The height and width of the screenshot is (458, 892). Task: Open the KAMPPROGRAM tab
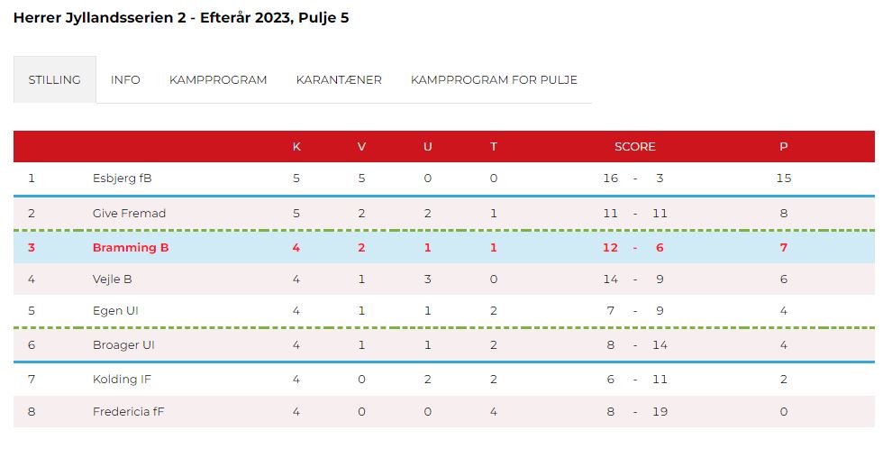[218, 79]
